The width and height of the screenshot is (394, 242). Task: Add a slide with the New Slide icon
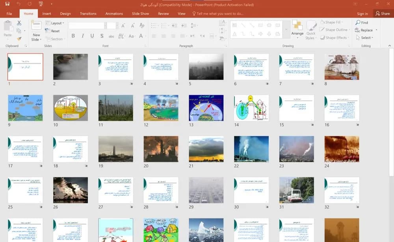click(36, 25)
